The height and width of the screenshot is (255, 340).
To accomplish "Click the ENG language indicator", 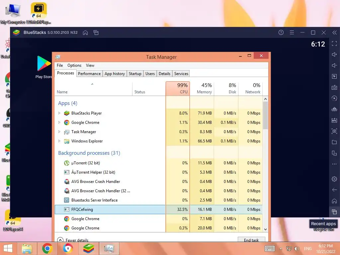I will tap(308, 249).
